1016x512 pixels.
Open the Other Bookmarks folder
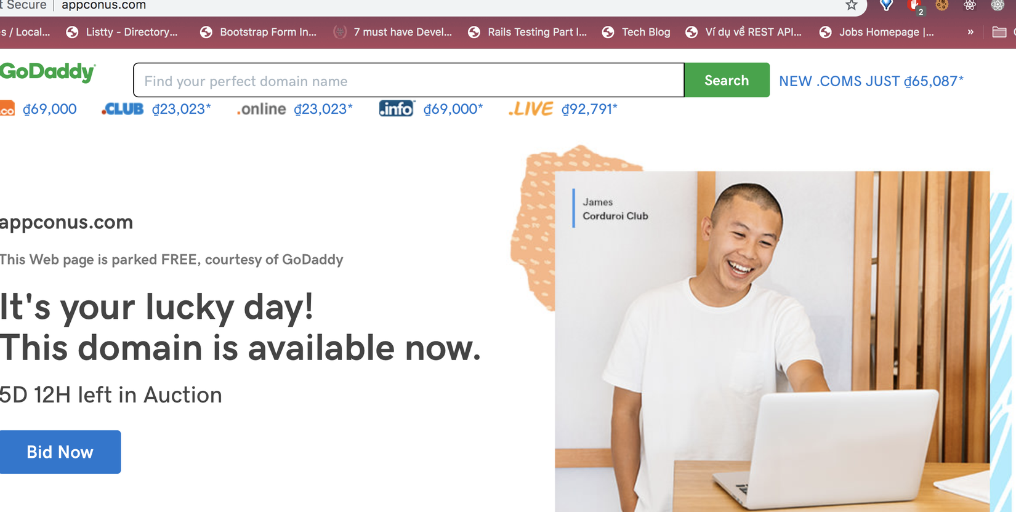(x=999, y=32)
